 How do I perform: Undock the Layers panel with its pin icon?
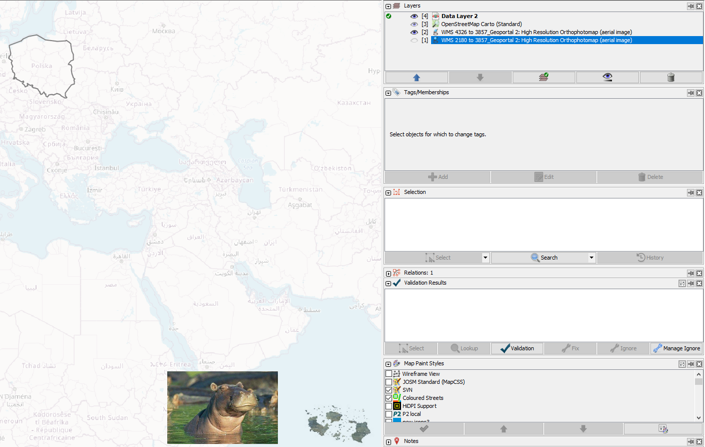tap(690, 7)
